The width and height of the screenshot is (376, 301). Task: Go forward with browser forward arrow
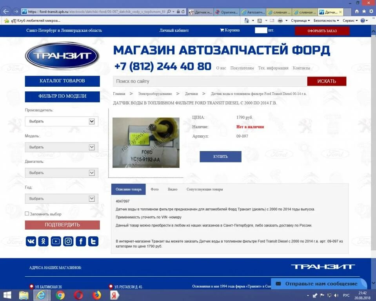pos(16,11)
